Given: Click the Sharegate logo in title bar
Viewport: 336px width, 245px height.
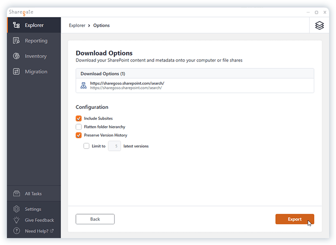Looking at the screenshot, I should click(x=21, y=12).
